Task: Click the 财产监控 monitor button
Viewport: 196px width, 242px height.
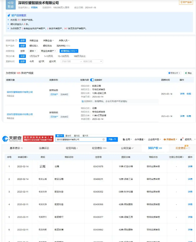Action: [x=186, y=2]
